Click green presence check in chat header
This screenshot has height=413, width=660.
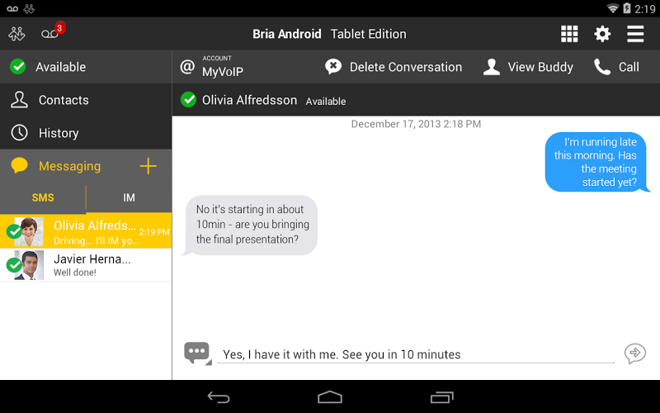pos(188,100)
